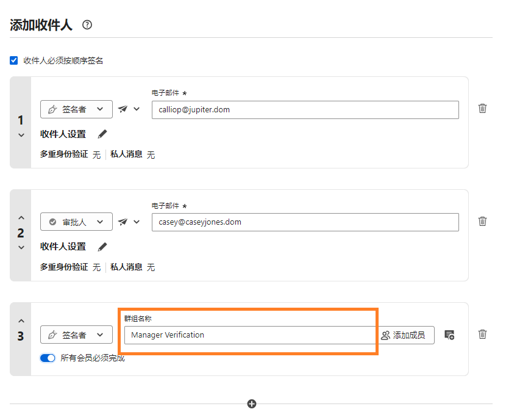Viewport: 506px width, 420px height.
Task: Move recipient 2 up using the up arrow
Action: coord(20,217)
